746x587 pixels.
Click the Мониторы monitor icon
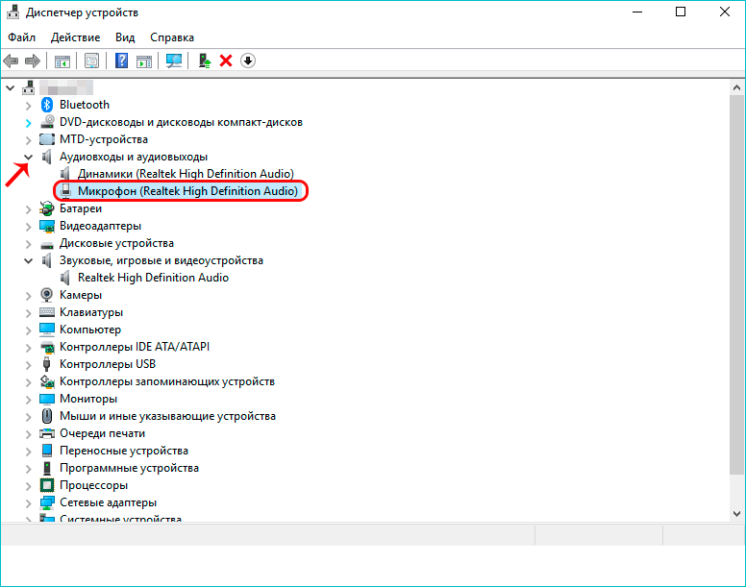pyautogui.click(x=47, y=399)
